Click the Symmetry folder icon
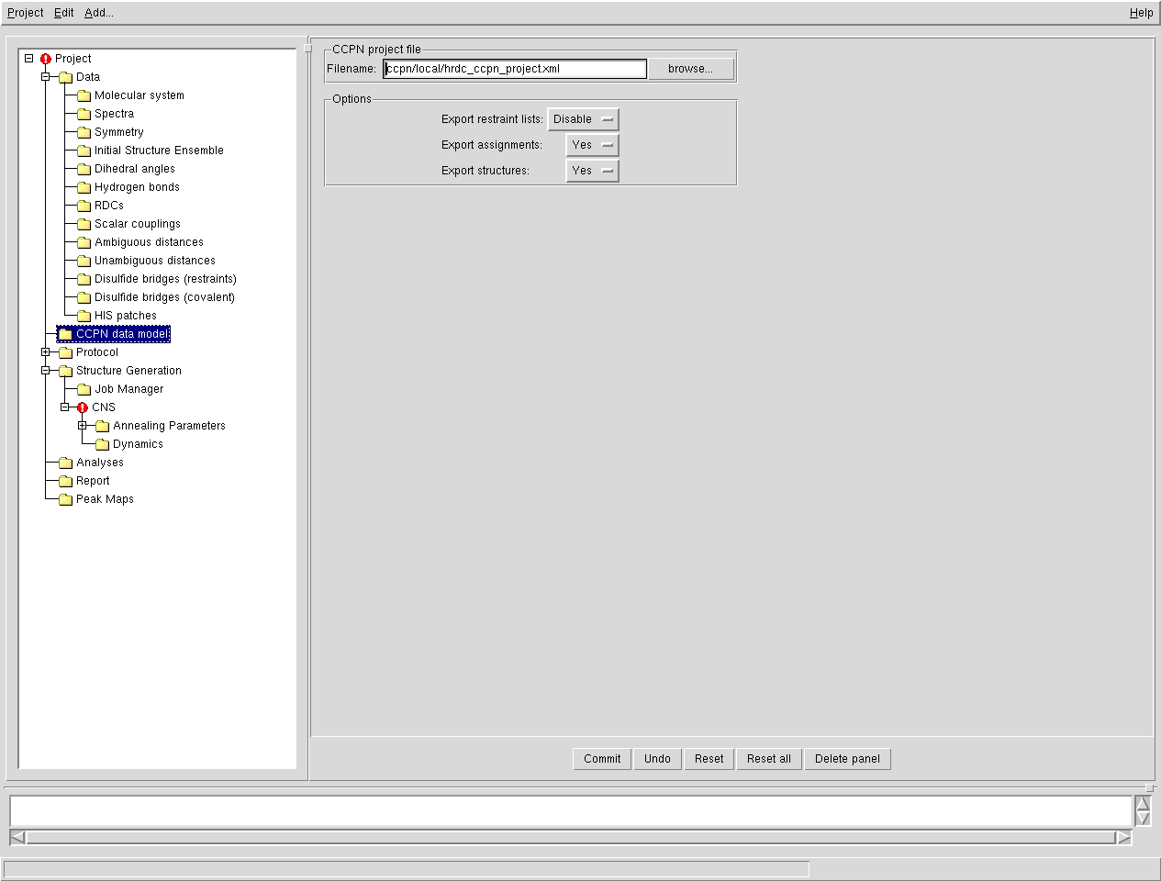The height and width of the screenshot is (881, 1161). pos(84,131)
